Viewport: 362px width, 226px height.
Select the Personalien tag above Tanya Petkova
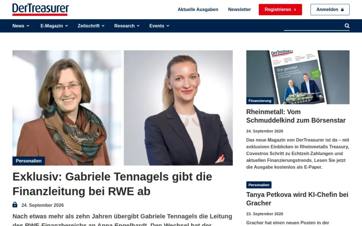pos(259,185)
